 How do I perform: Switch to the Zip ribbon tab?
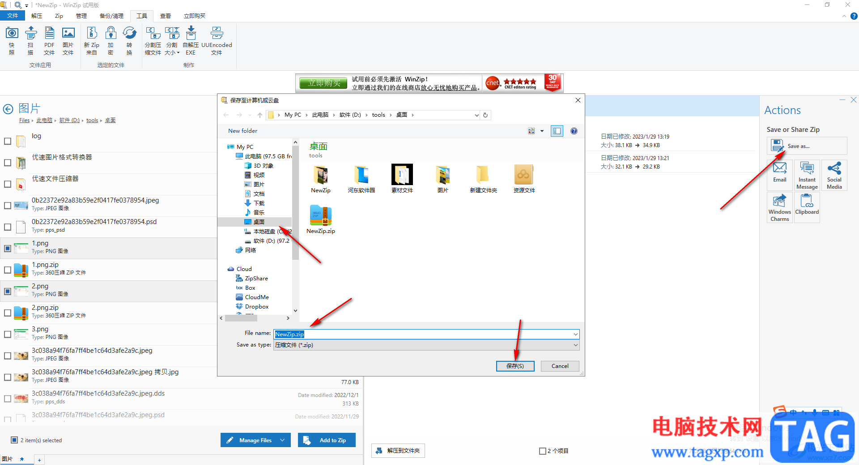point(59,16)
